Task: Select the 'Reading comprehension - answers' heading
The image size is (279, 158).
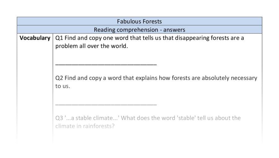Action: click(x=139, y=30)
